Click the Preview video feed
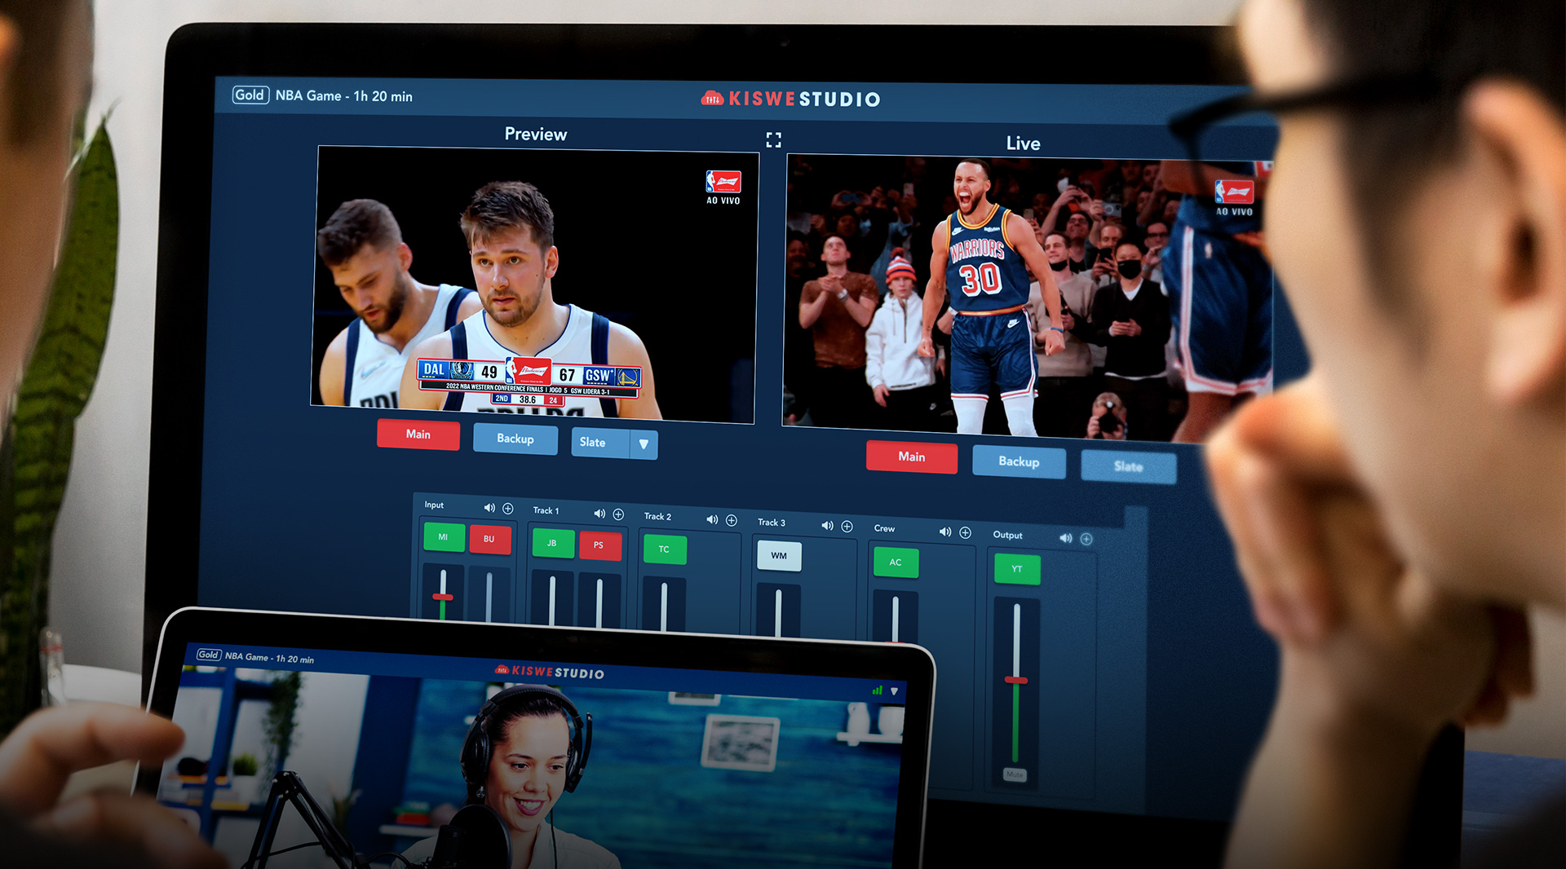The width and height of the screenshot is (1566, 869). tap(535, 285)
